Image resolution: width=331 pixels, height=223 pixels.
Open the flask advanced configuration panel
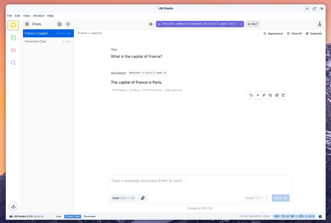click(320, 24)
